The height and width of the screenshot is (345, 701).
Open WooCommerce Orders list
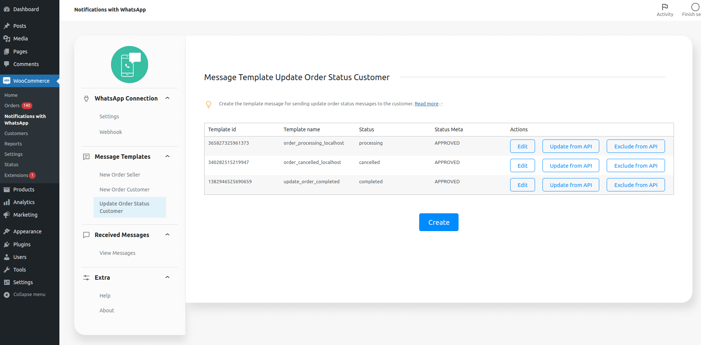point(12,106)
